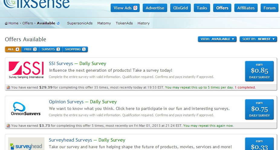Go to the ClixGrid page
280x150 pixels.
[x=180, y=8]
